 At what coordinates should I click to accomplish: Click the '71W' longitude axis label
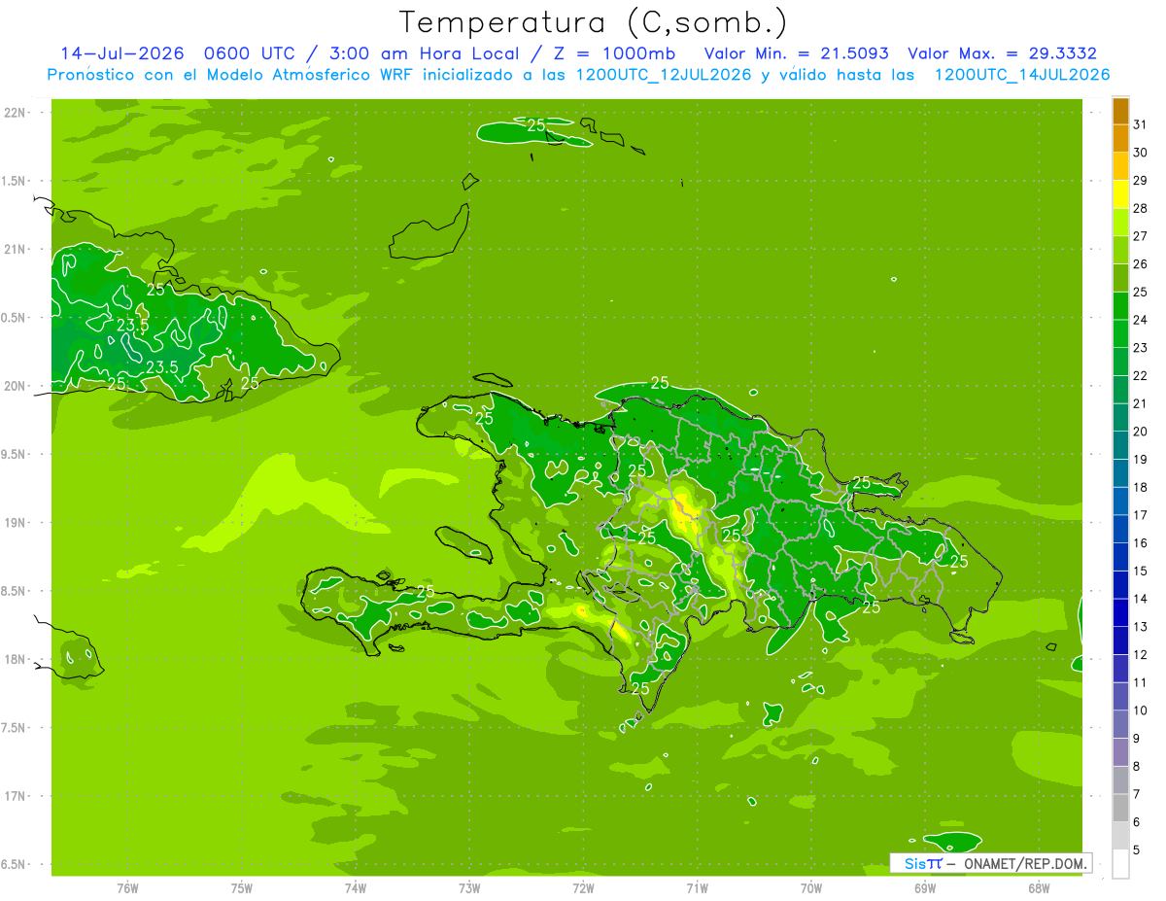pyautogui.click(x=697, y=887)
